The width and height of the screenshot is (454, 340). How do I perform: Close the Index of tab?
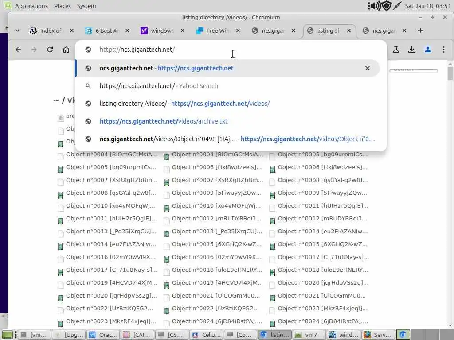point(72,31)
